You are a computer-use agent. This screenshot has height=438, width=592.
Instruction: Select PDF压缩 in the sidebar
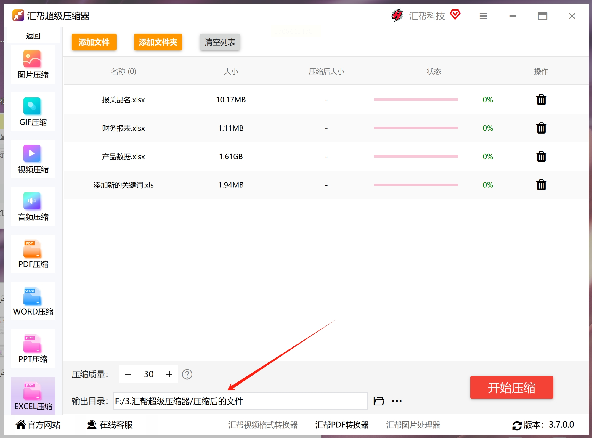33,254
